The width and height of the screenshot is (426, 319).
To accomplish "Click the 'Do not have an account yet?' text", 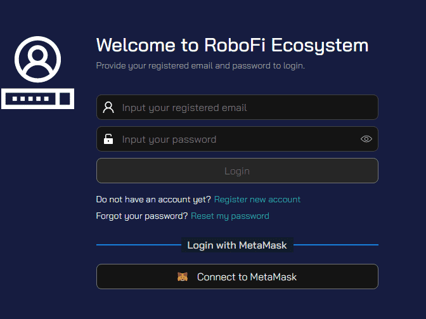I will click(153, 199).
